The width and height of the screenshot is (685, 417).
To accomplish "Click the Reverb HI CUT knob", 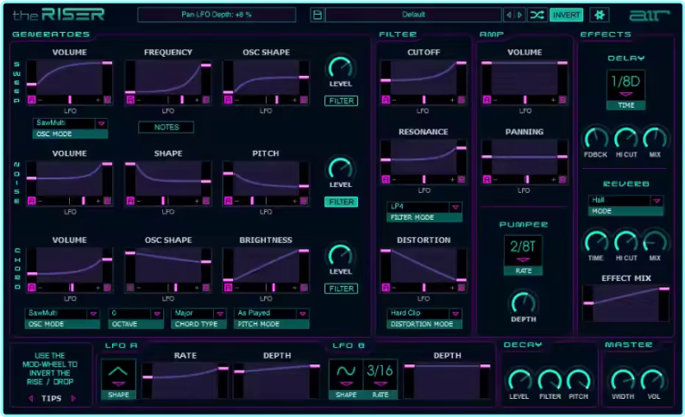I will pos(626,241).
